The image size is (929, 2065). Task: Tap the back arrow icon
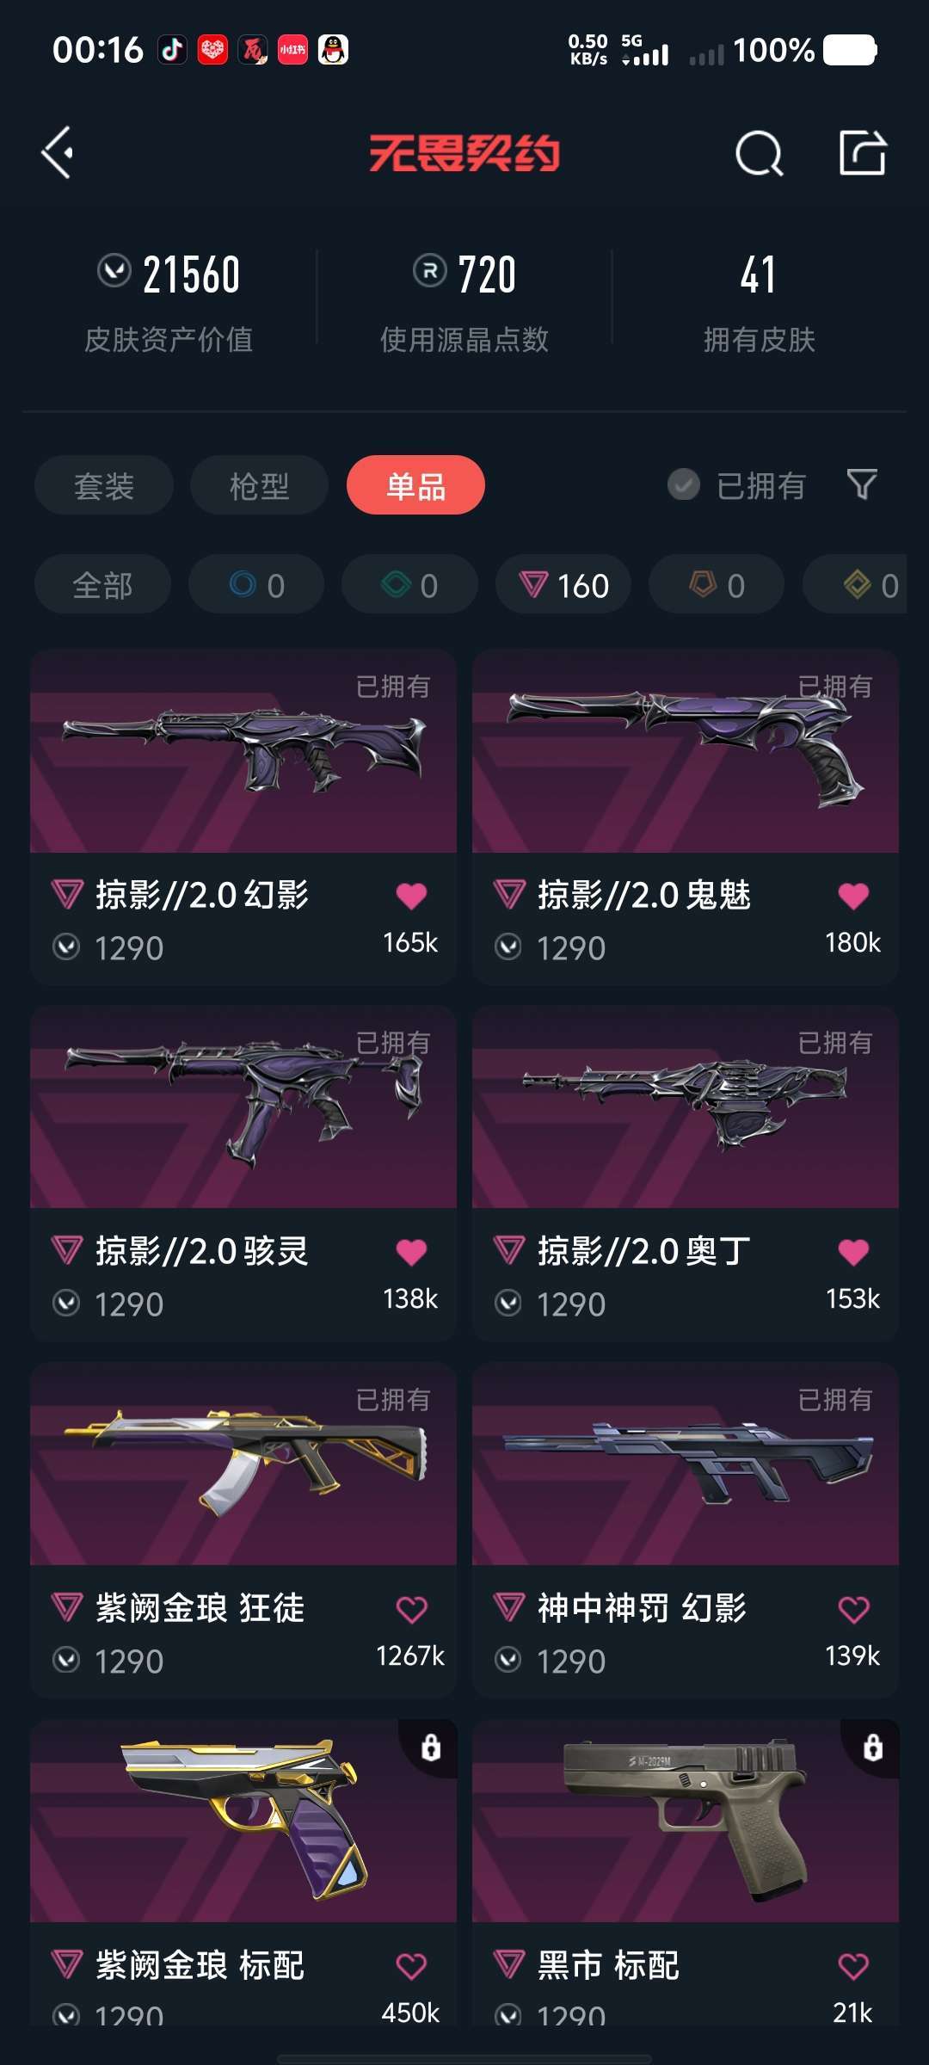point(58,153)
